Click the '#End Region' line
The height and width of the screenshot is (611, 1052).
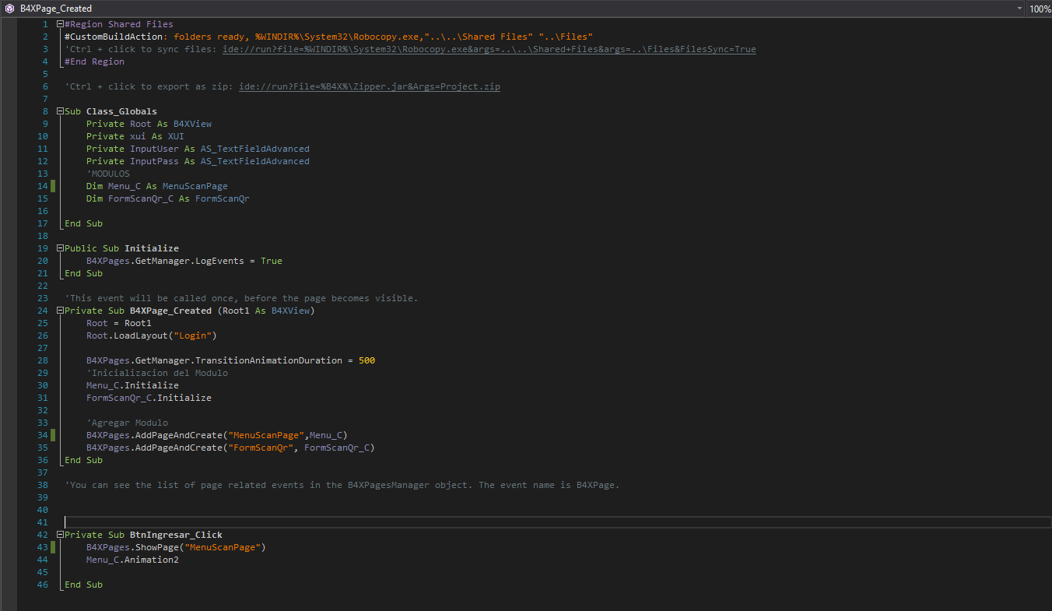tap(94, 61)
